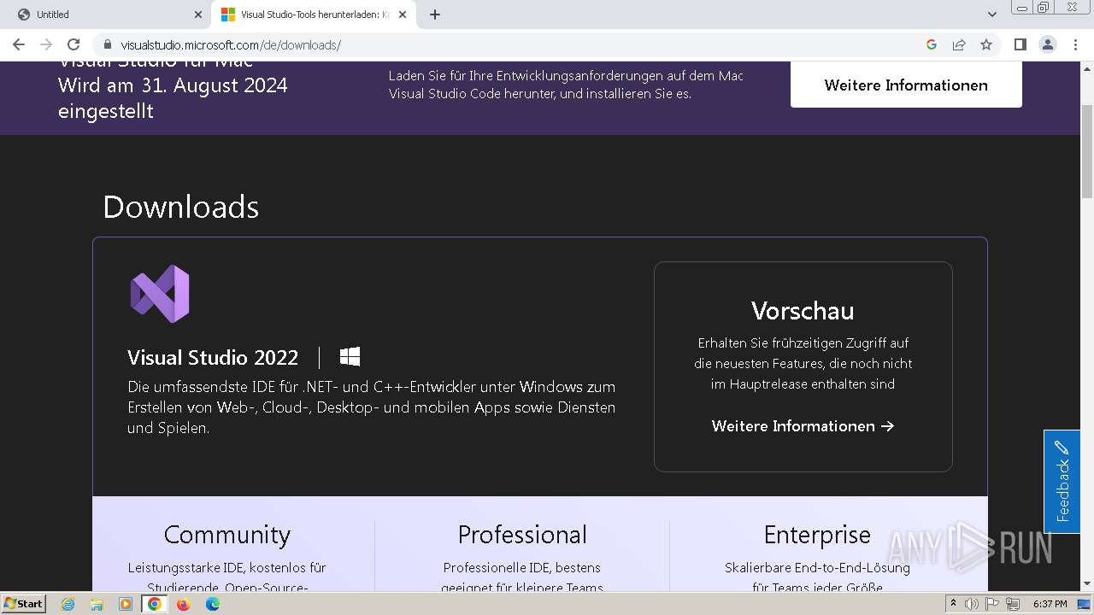Viewport: 1094px width, 615px height.
Task: Select the Enterprise edition heading
Action: click(x=817, y=535)
